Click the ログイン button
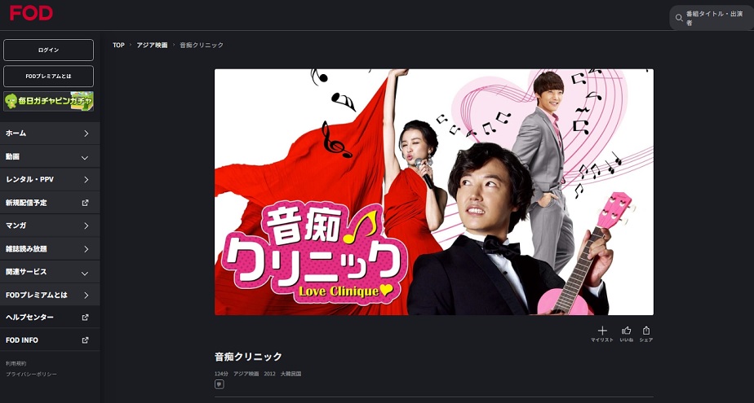The width and height of the screenshot is (754, 403). coord(49,50)
